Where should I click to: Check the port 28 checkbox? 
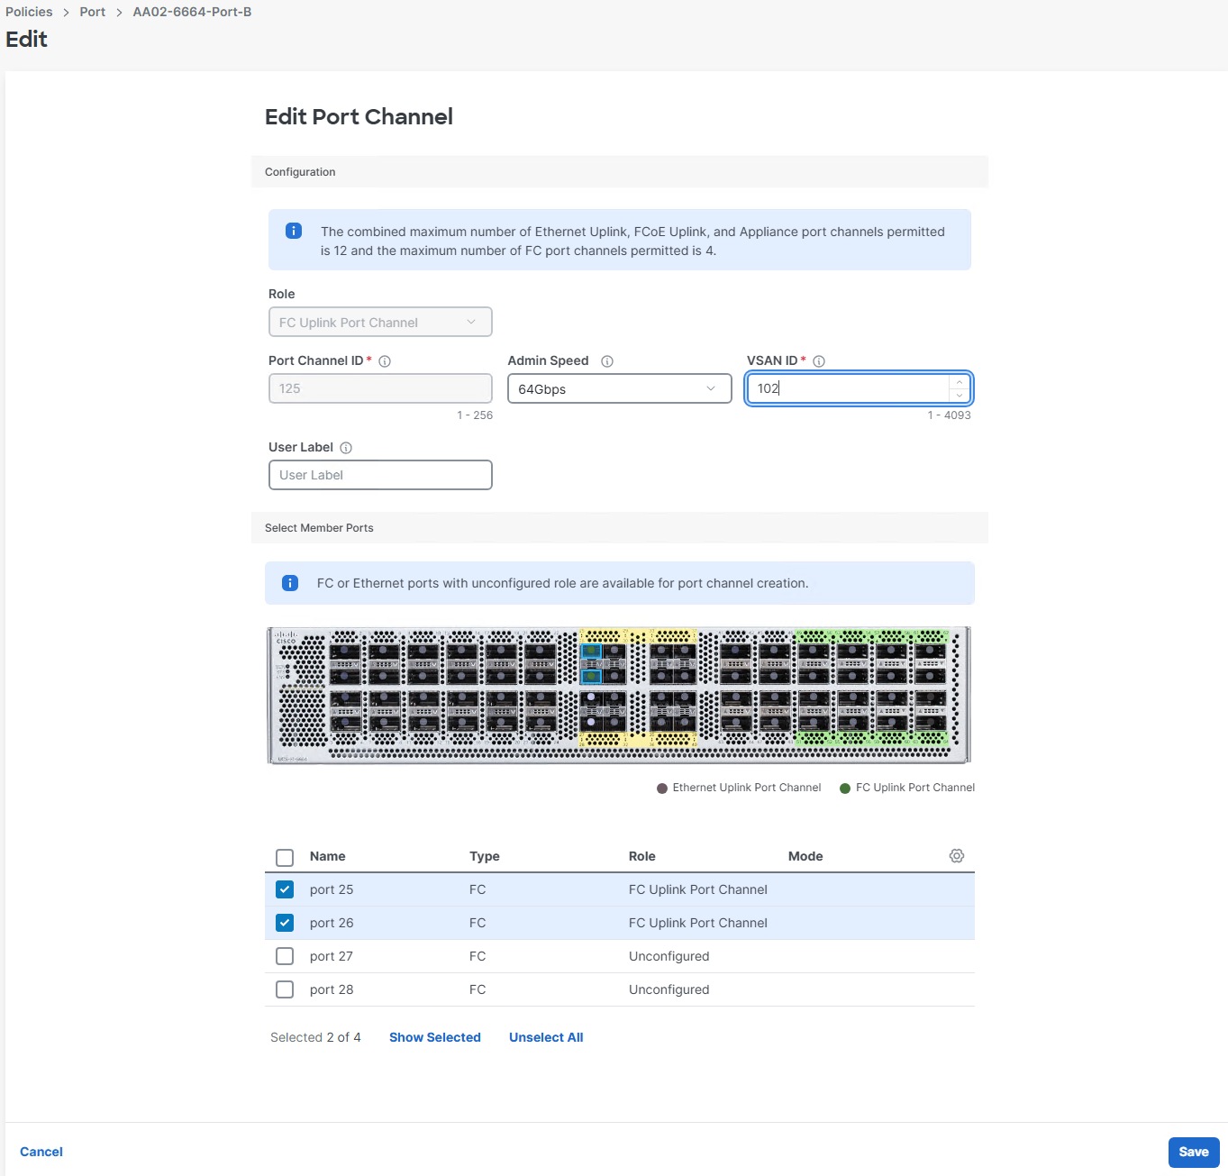(x=285, y=989)
